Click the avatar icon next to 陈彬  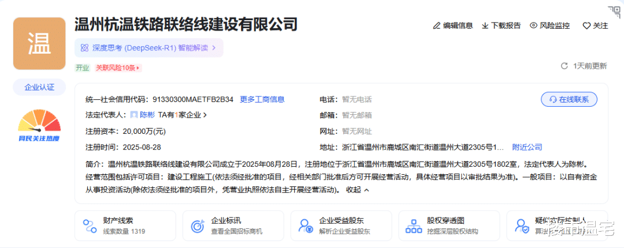(x=134, y=115)
